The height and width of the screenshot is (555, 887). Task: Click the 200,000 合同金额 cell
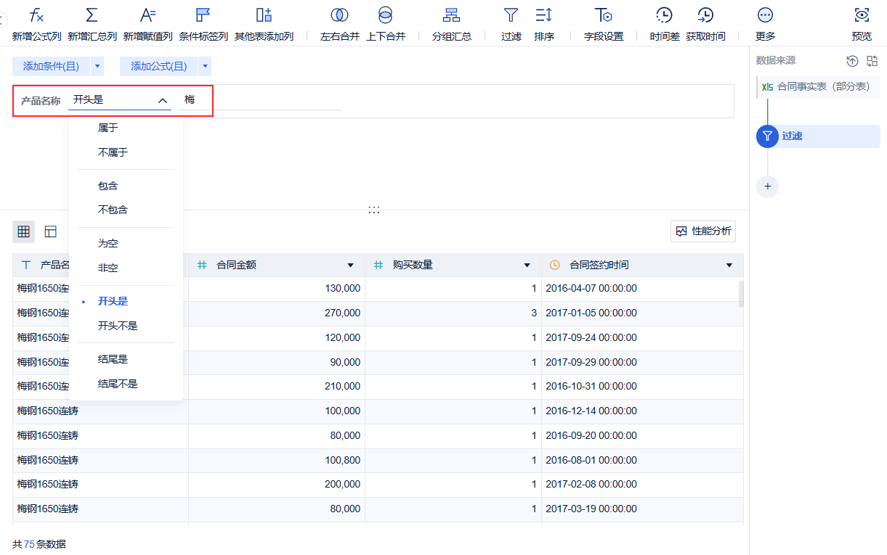(x=277, y=484)
